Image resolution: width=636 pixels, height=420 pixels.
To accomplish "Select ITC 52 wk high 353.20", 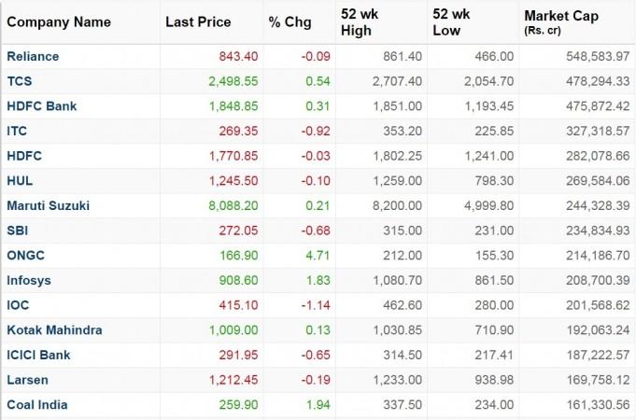I will [x=403, y=131].
